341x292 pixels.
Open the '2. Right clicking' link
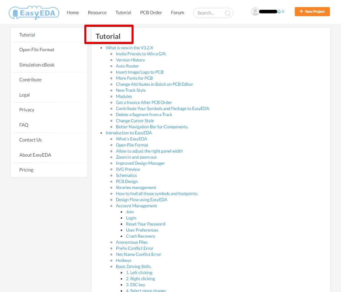(141, 279)
